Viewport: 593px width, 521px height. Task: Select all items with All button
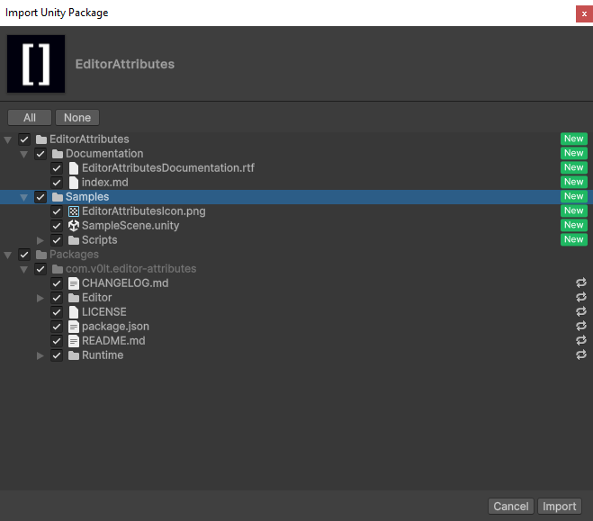tap(30, 118)
